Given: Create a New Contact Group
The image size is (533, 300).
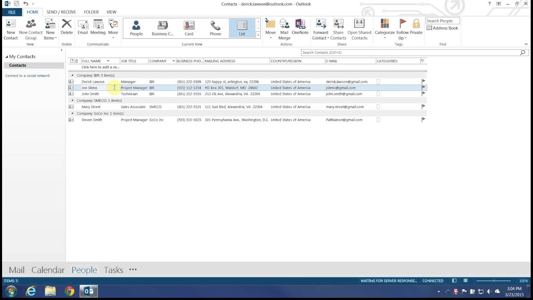Looking at the screenshot, I should [31, 30].
